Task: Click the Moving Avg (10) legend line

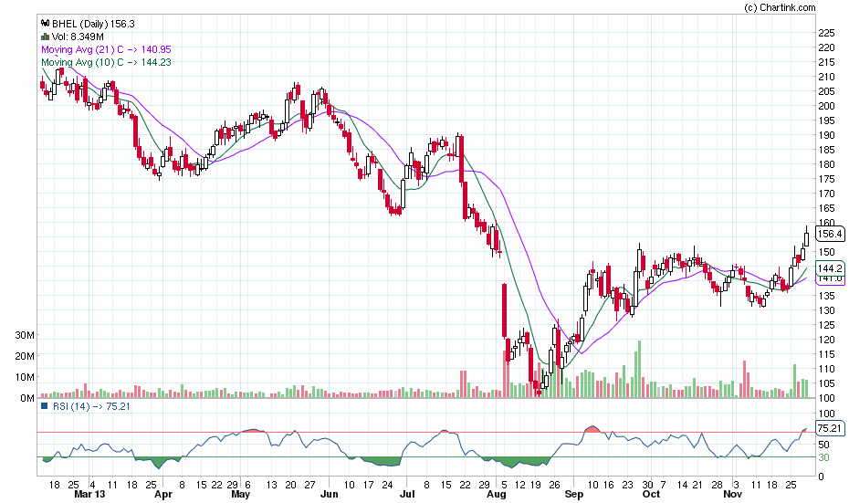Action: (106, 62)
